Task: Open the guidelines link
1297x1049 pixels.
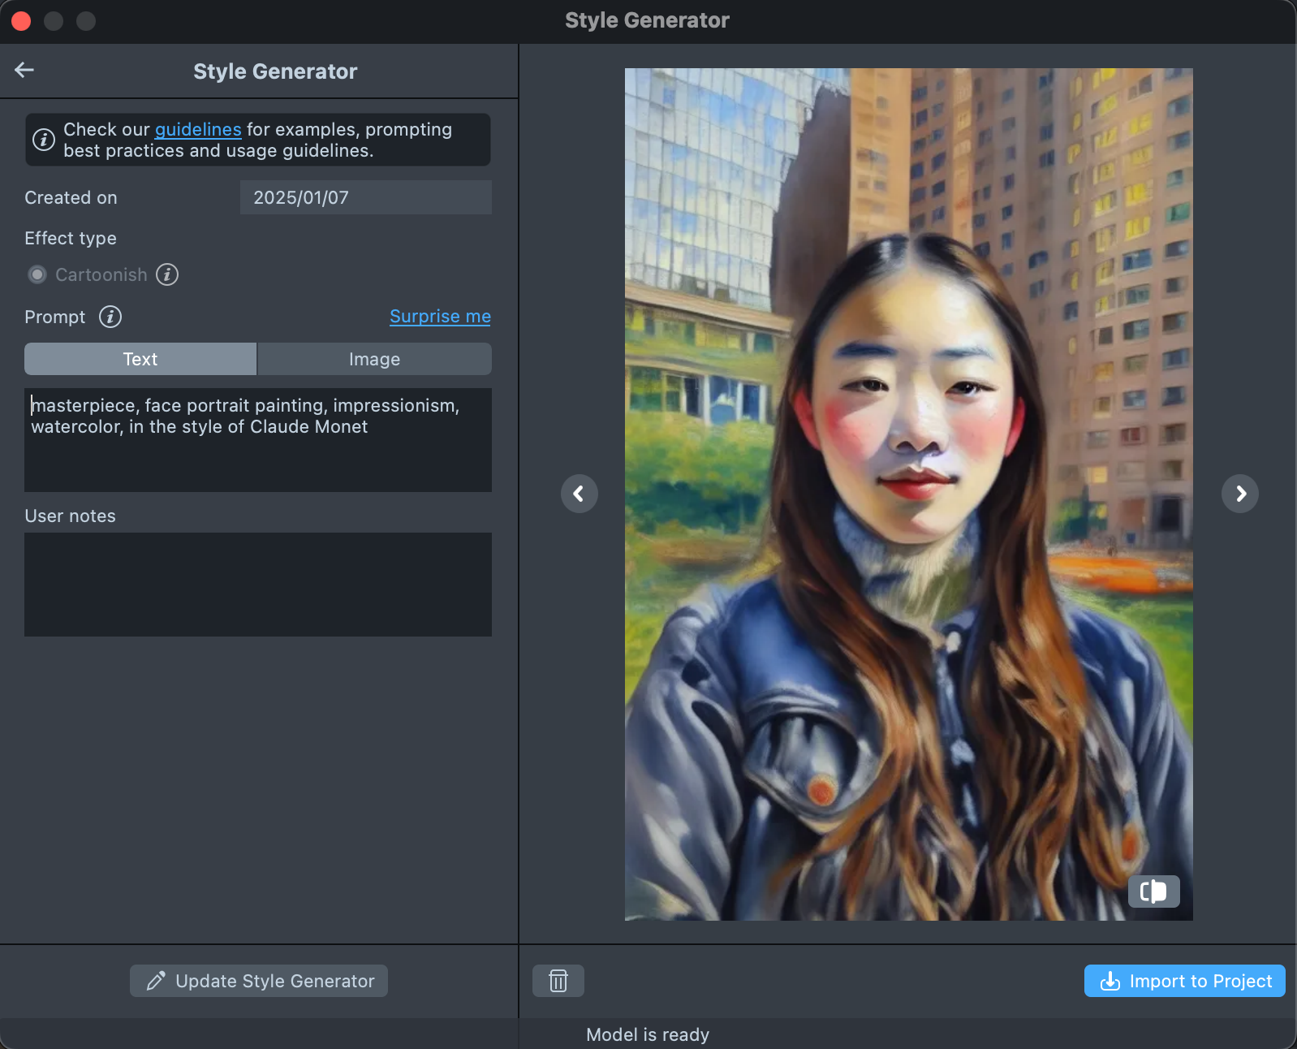Action: click(198, 130)
